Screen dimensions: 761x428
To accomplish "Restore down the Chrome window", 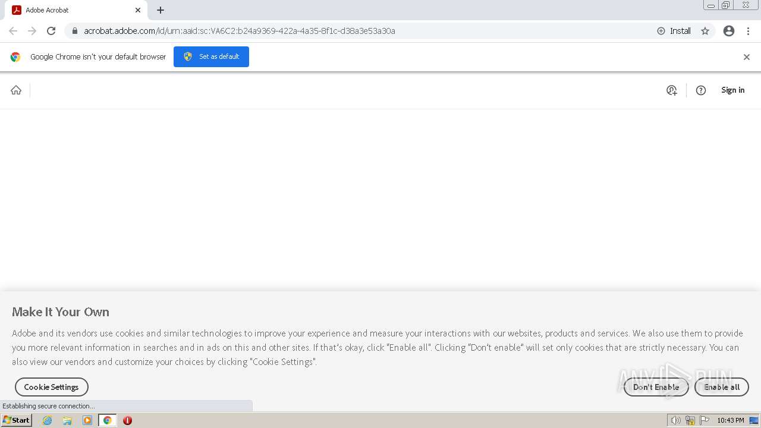I will pyautogui.click(x=726, y=5).
